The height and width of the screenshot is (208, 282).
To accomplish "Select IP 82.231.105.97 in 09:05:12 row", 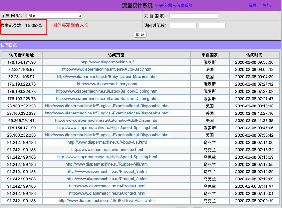I will [x=22, y=69].
